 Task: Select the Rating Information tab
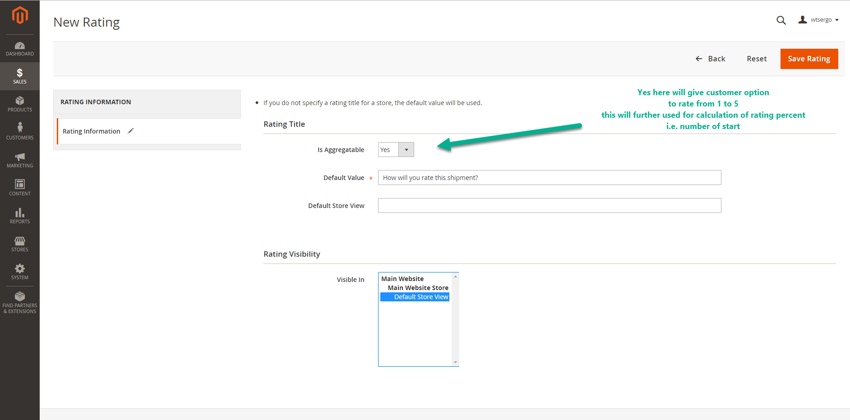click(149, 131)
